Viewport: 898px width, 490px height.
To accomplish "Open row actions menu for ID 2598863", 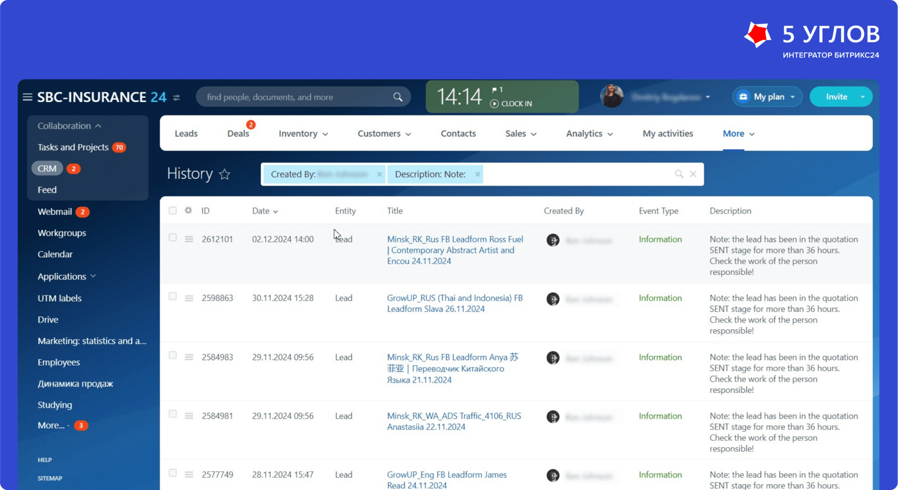I will tap(189, 298).
